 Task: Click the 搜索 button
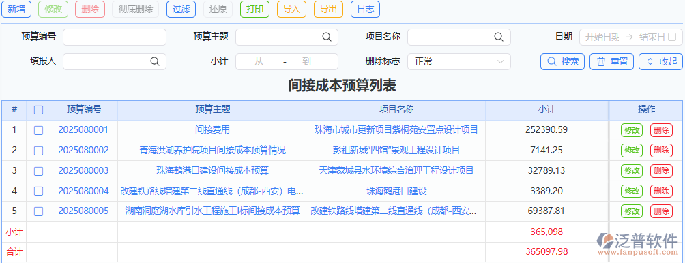pos(563,61)
